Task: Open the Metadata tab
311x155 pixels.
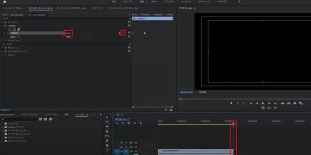Action: coord(97,8)
